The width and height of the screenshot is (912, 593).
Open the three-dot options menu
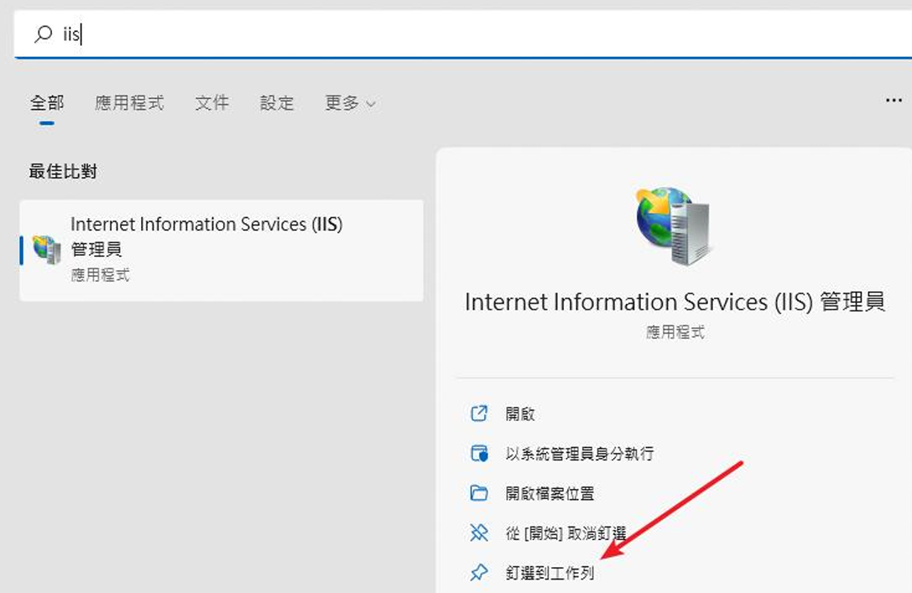tap(894, 101)
